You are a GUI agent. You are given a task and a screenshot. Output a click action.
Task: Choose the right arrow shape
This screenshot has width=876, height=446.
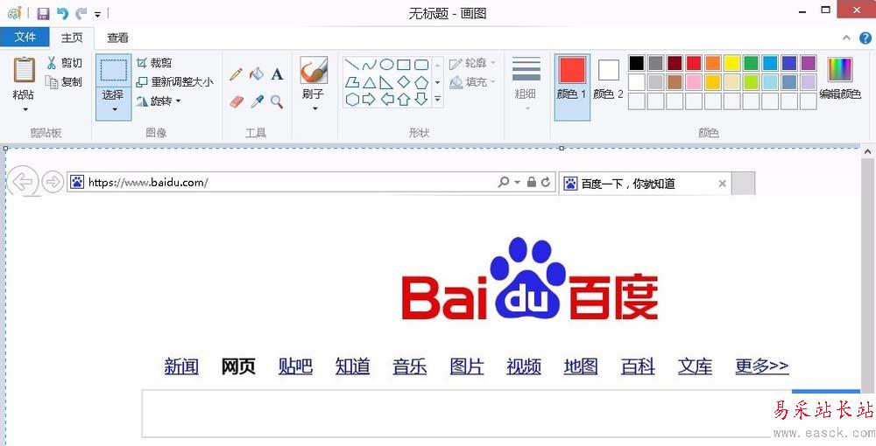[x=369, y=100]
